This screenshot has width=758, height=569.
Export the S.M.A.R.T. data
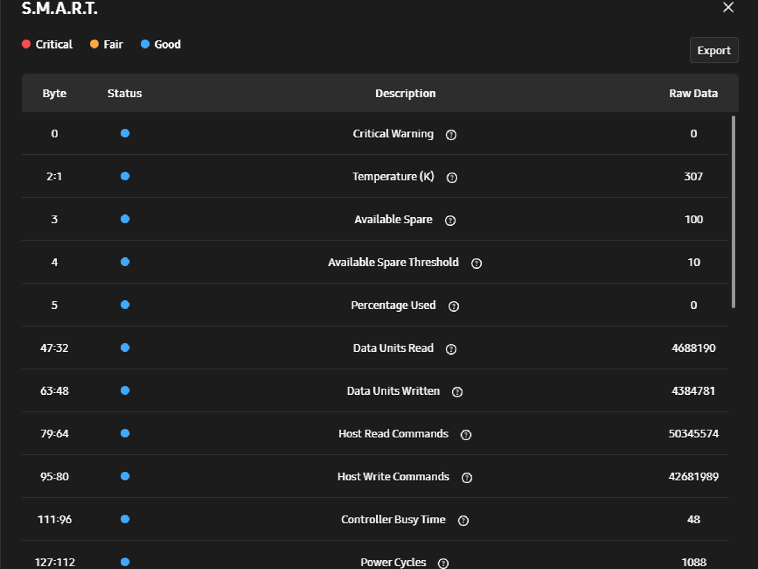(x=714, y=50)
